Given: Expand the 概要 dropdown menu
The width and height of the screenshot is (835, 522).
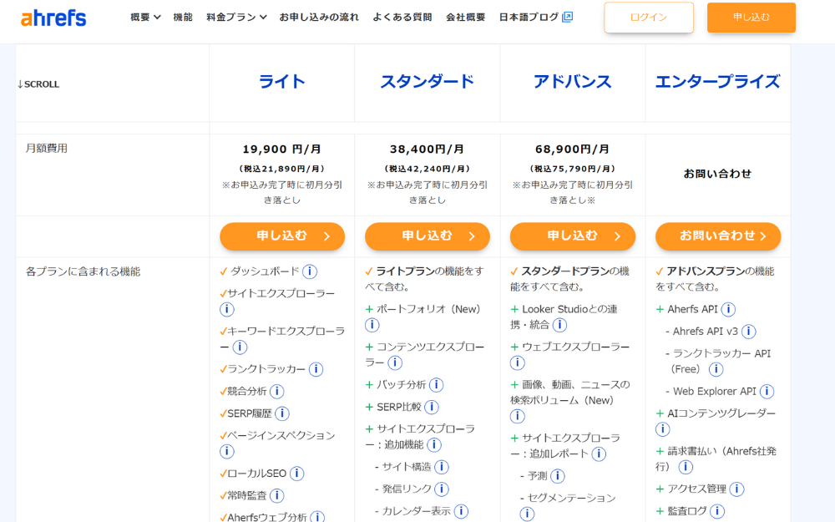Looking at the screenshot, I should coord(145,17).
